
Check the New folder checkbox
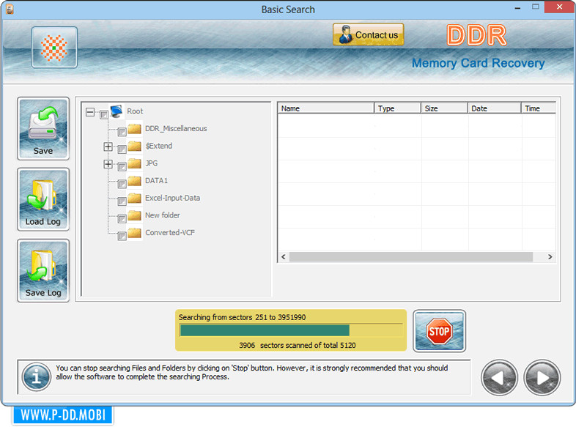coord(122,219)
